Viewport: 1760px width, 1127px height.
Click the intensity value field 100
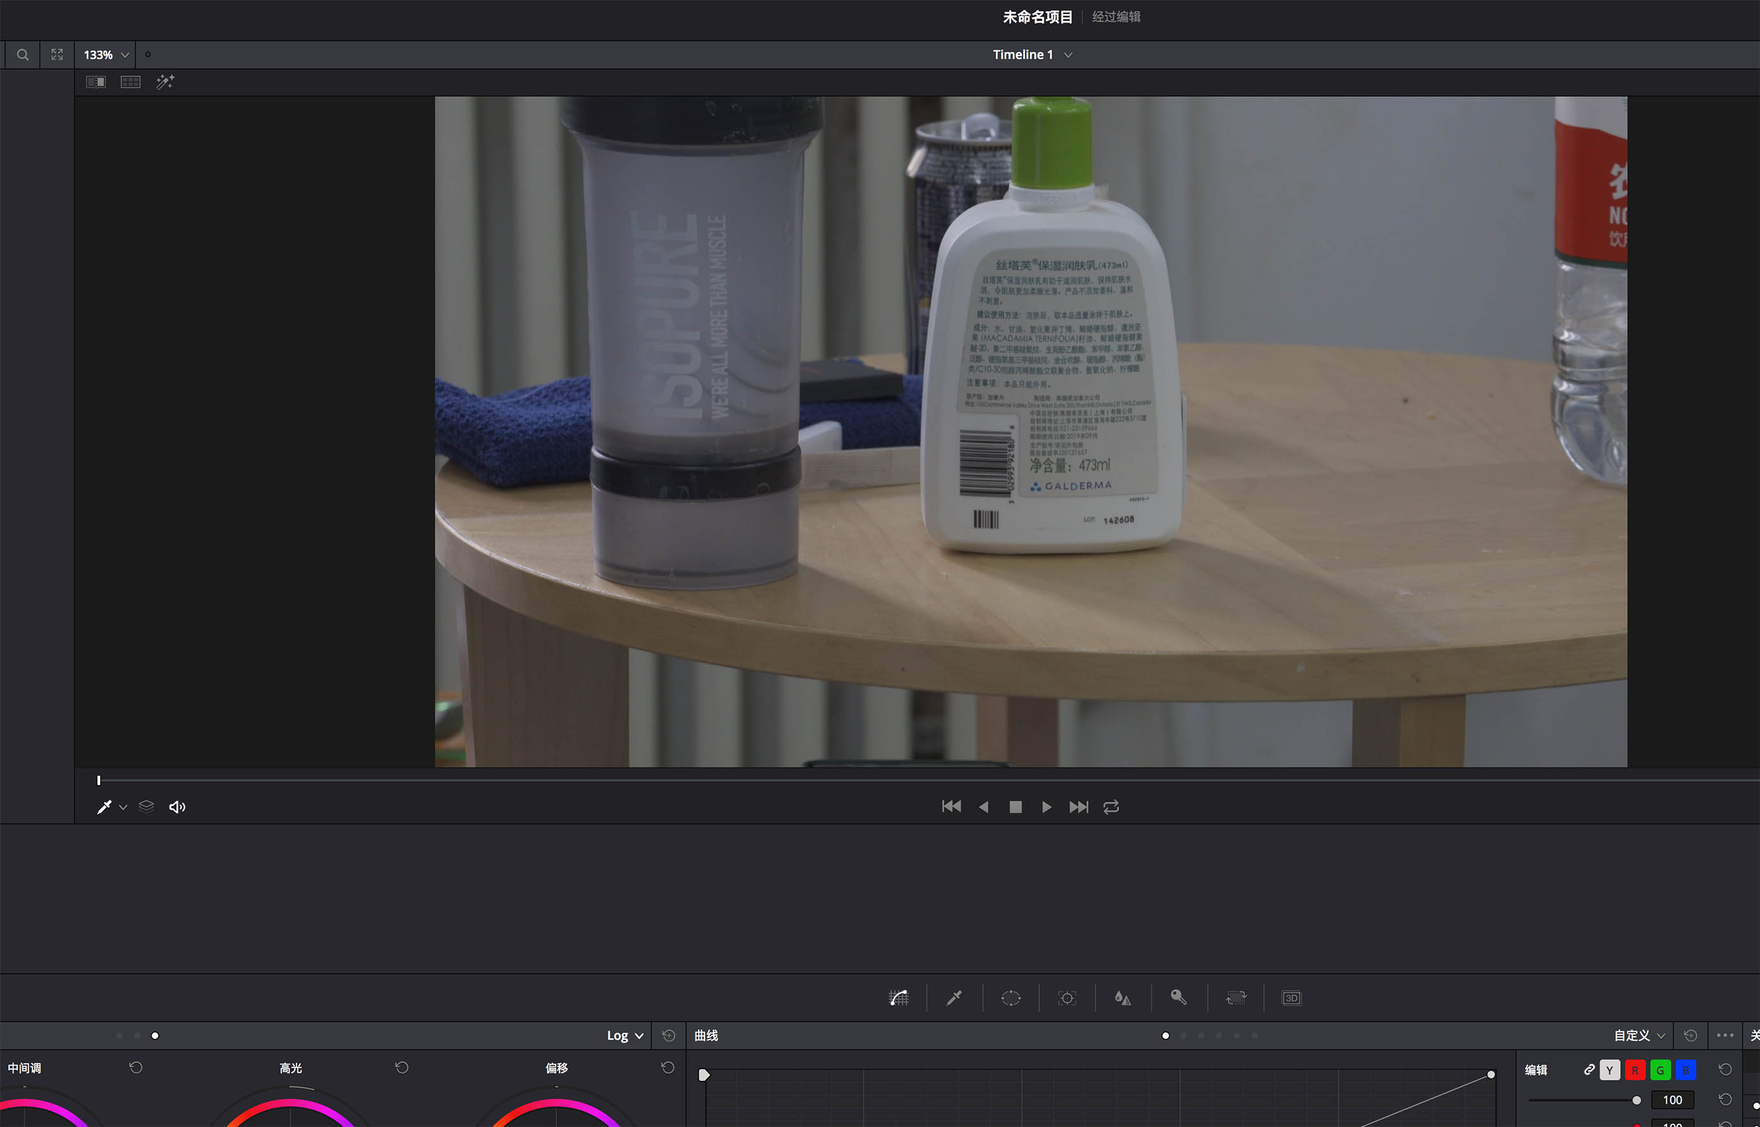(x=1672, y=1100)
